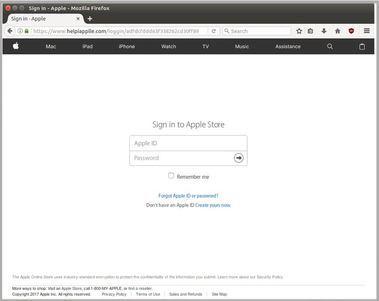
Task: Close the Firefox window with red button
Action: (8, 8)
